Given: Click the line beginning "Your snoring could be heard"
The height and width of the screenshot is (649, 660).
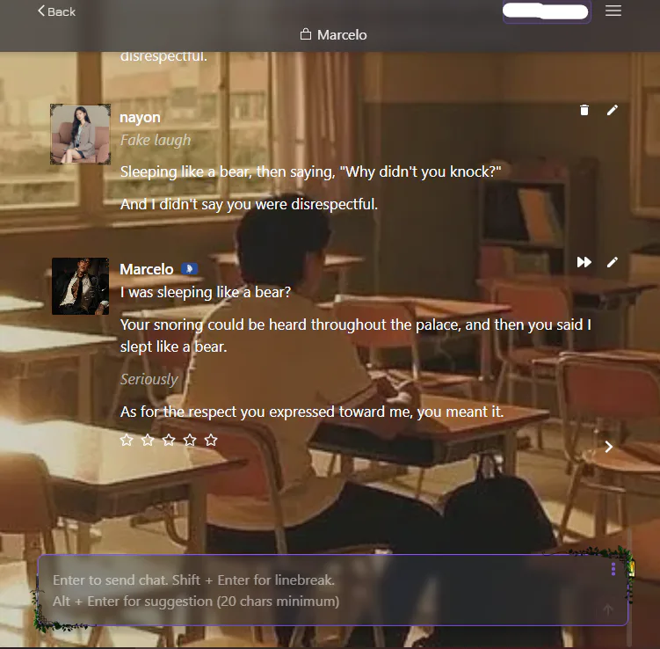Looking at the screenshot, I should click(356, 335).
